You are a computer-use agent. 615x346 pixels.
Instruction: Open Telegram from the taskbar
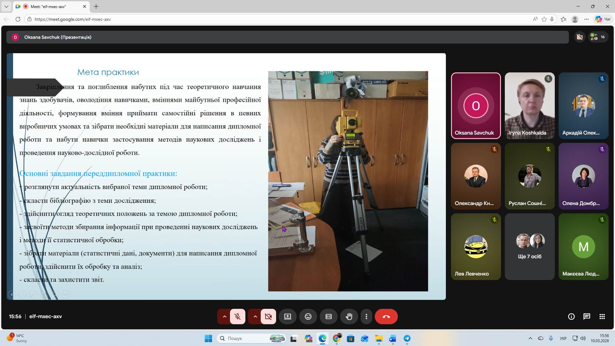407,338
